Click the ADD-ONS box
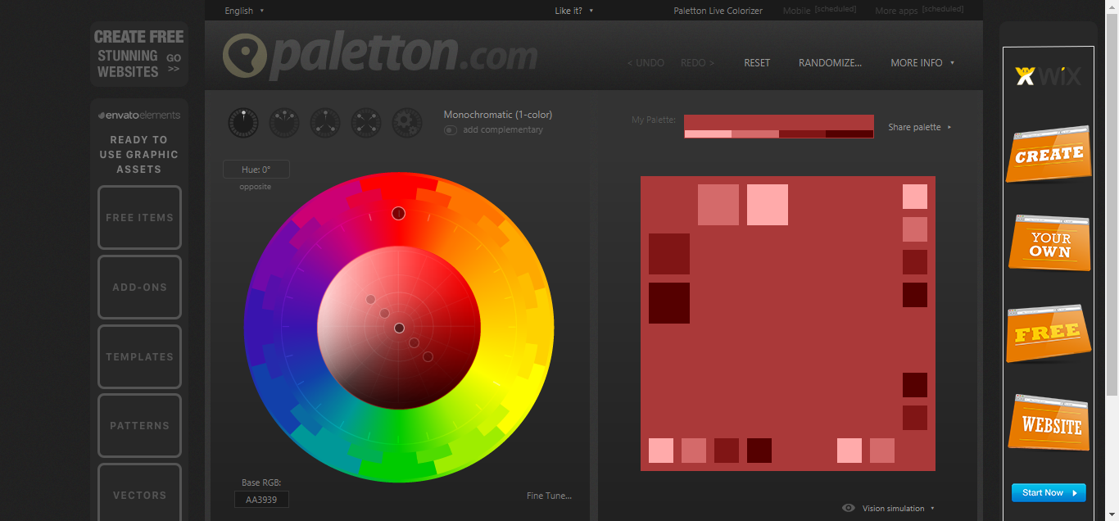The image size is (1119, 521). 139,287
